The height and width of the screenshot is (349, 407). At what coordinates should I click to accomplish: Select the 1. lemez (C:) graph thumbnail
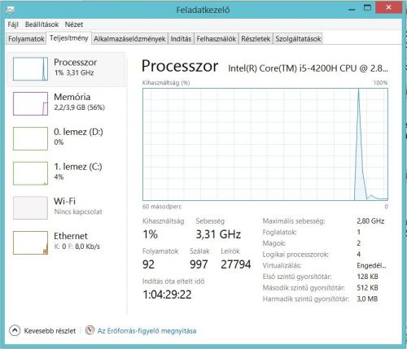click(30, 173)
